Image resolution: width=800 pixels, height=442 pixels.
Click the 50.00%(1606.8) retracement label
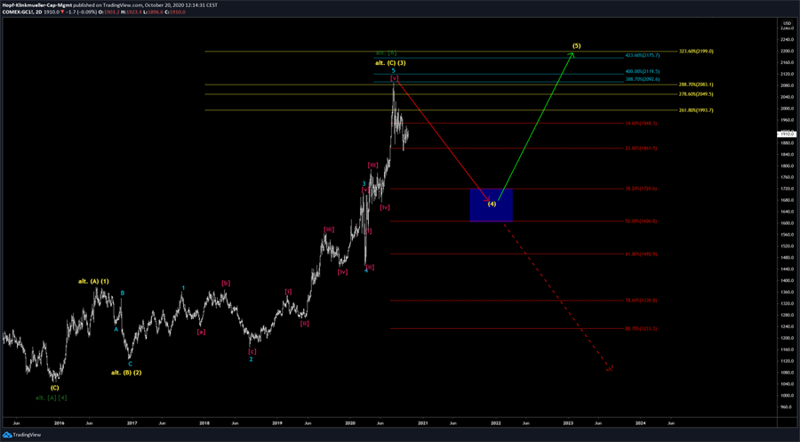coord(639,221)
